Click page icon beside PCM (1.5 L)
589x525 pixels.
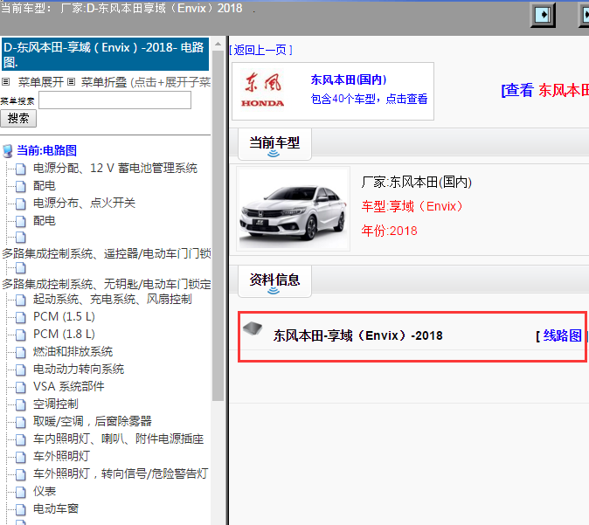point(21,318)
